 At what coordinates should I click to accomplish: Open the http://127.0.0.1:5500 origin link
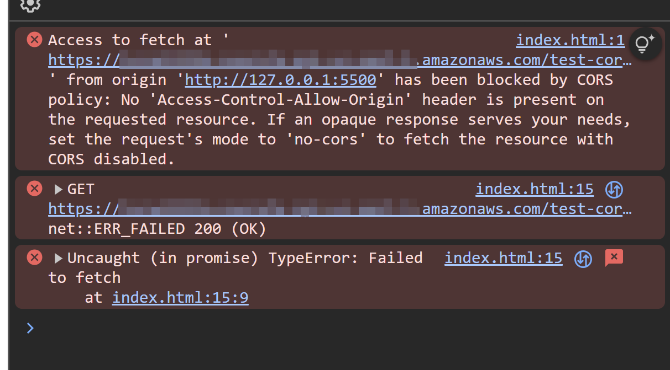[x=280, y=80]
